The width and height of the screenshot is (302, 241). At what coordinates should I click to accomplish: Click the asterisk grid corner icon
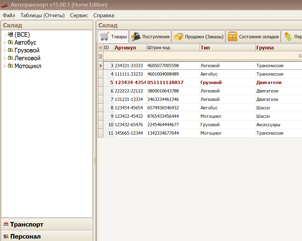click(x=101, y=48)
